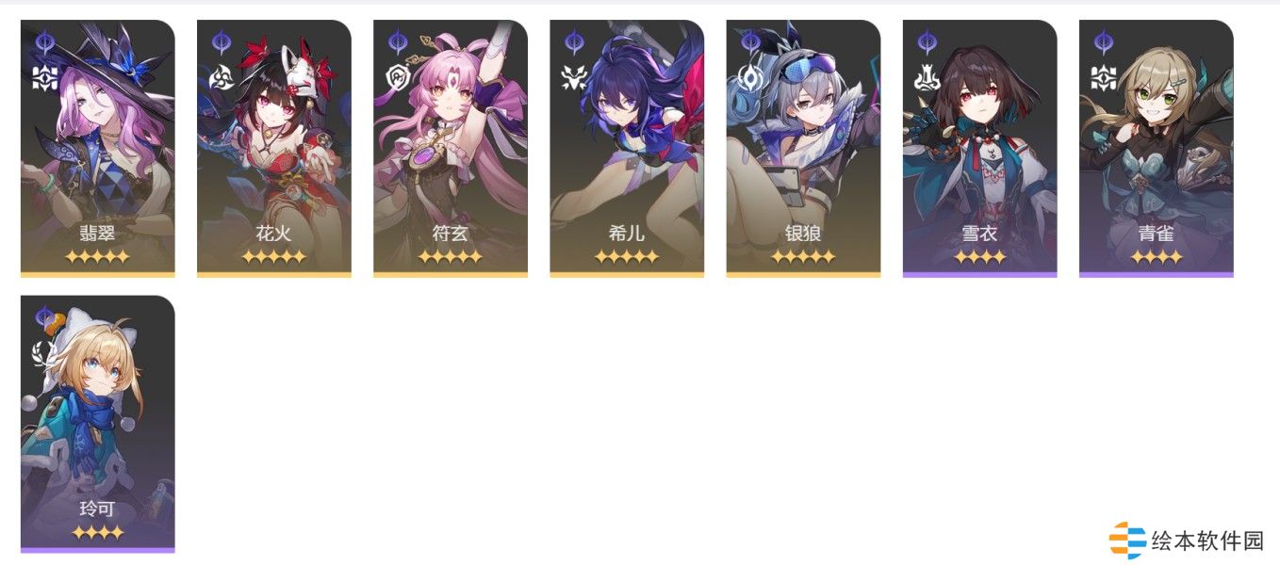
Task: Click the 绘本软件园 watermark logo
Action: tap(1187, 541)
